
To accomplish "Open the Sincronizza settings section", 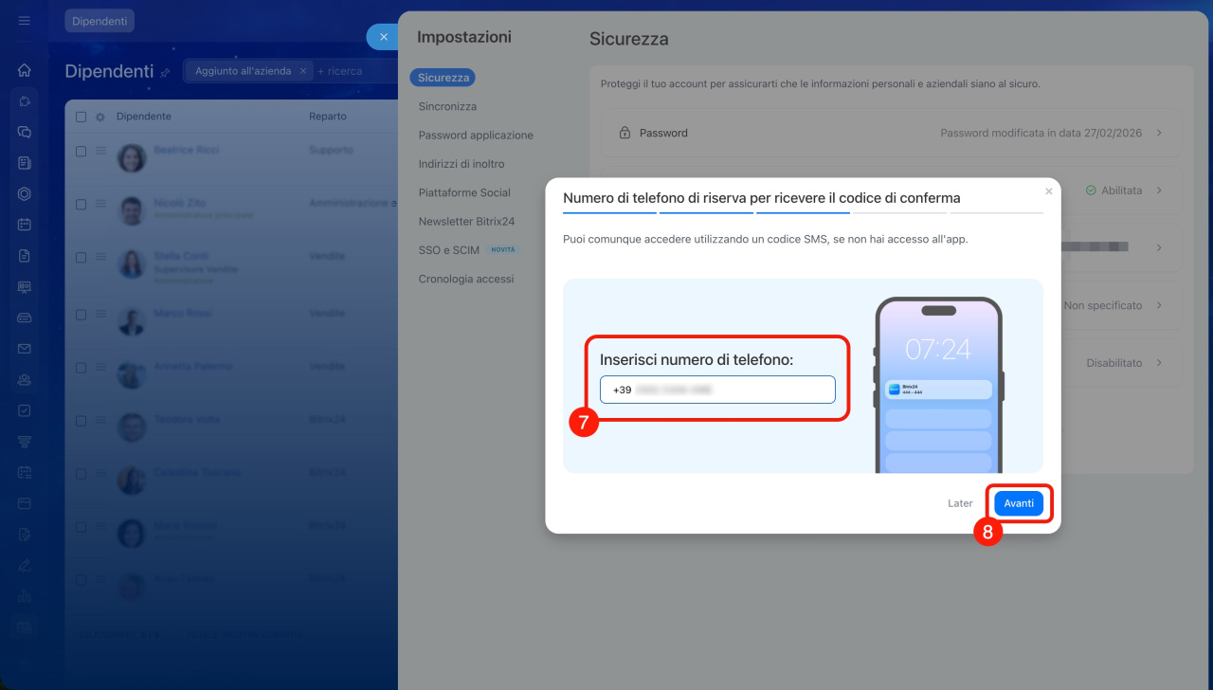I will [x=447, y=106].
